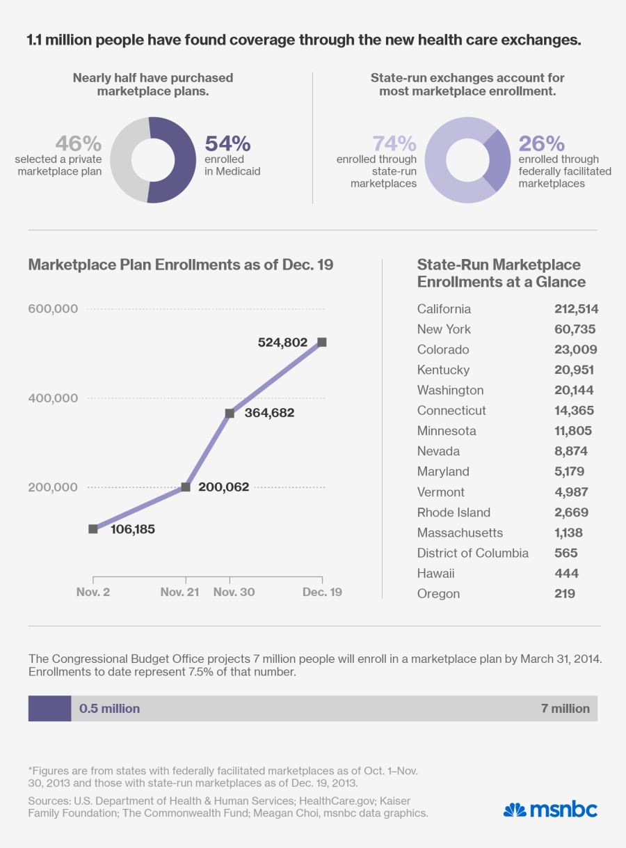
Task: Select the Oregon enrollment row
Action: (507, 594)
